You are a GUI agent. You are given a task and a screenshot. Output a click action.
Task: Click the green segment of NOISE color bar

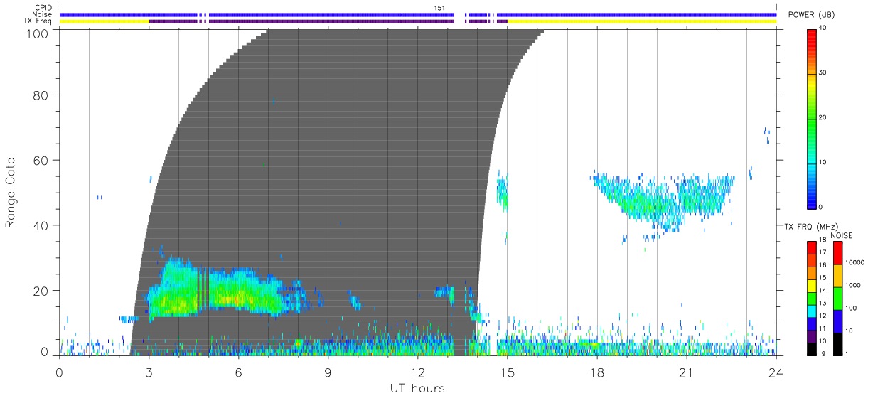click(837, 299)
